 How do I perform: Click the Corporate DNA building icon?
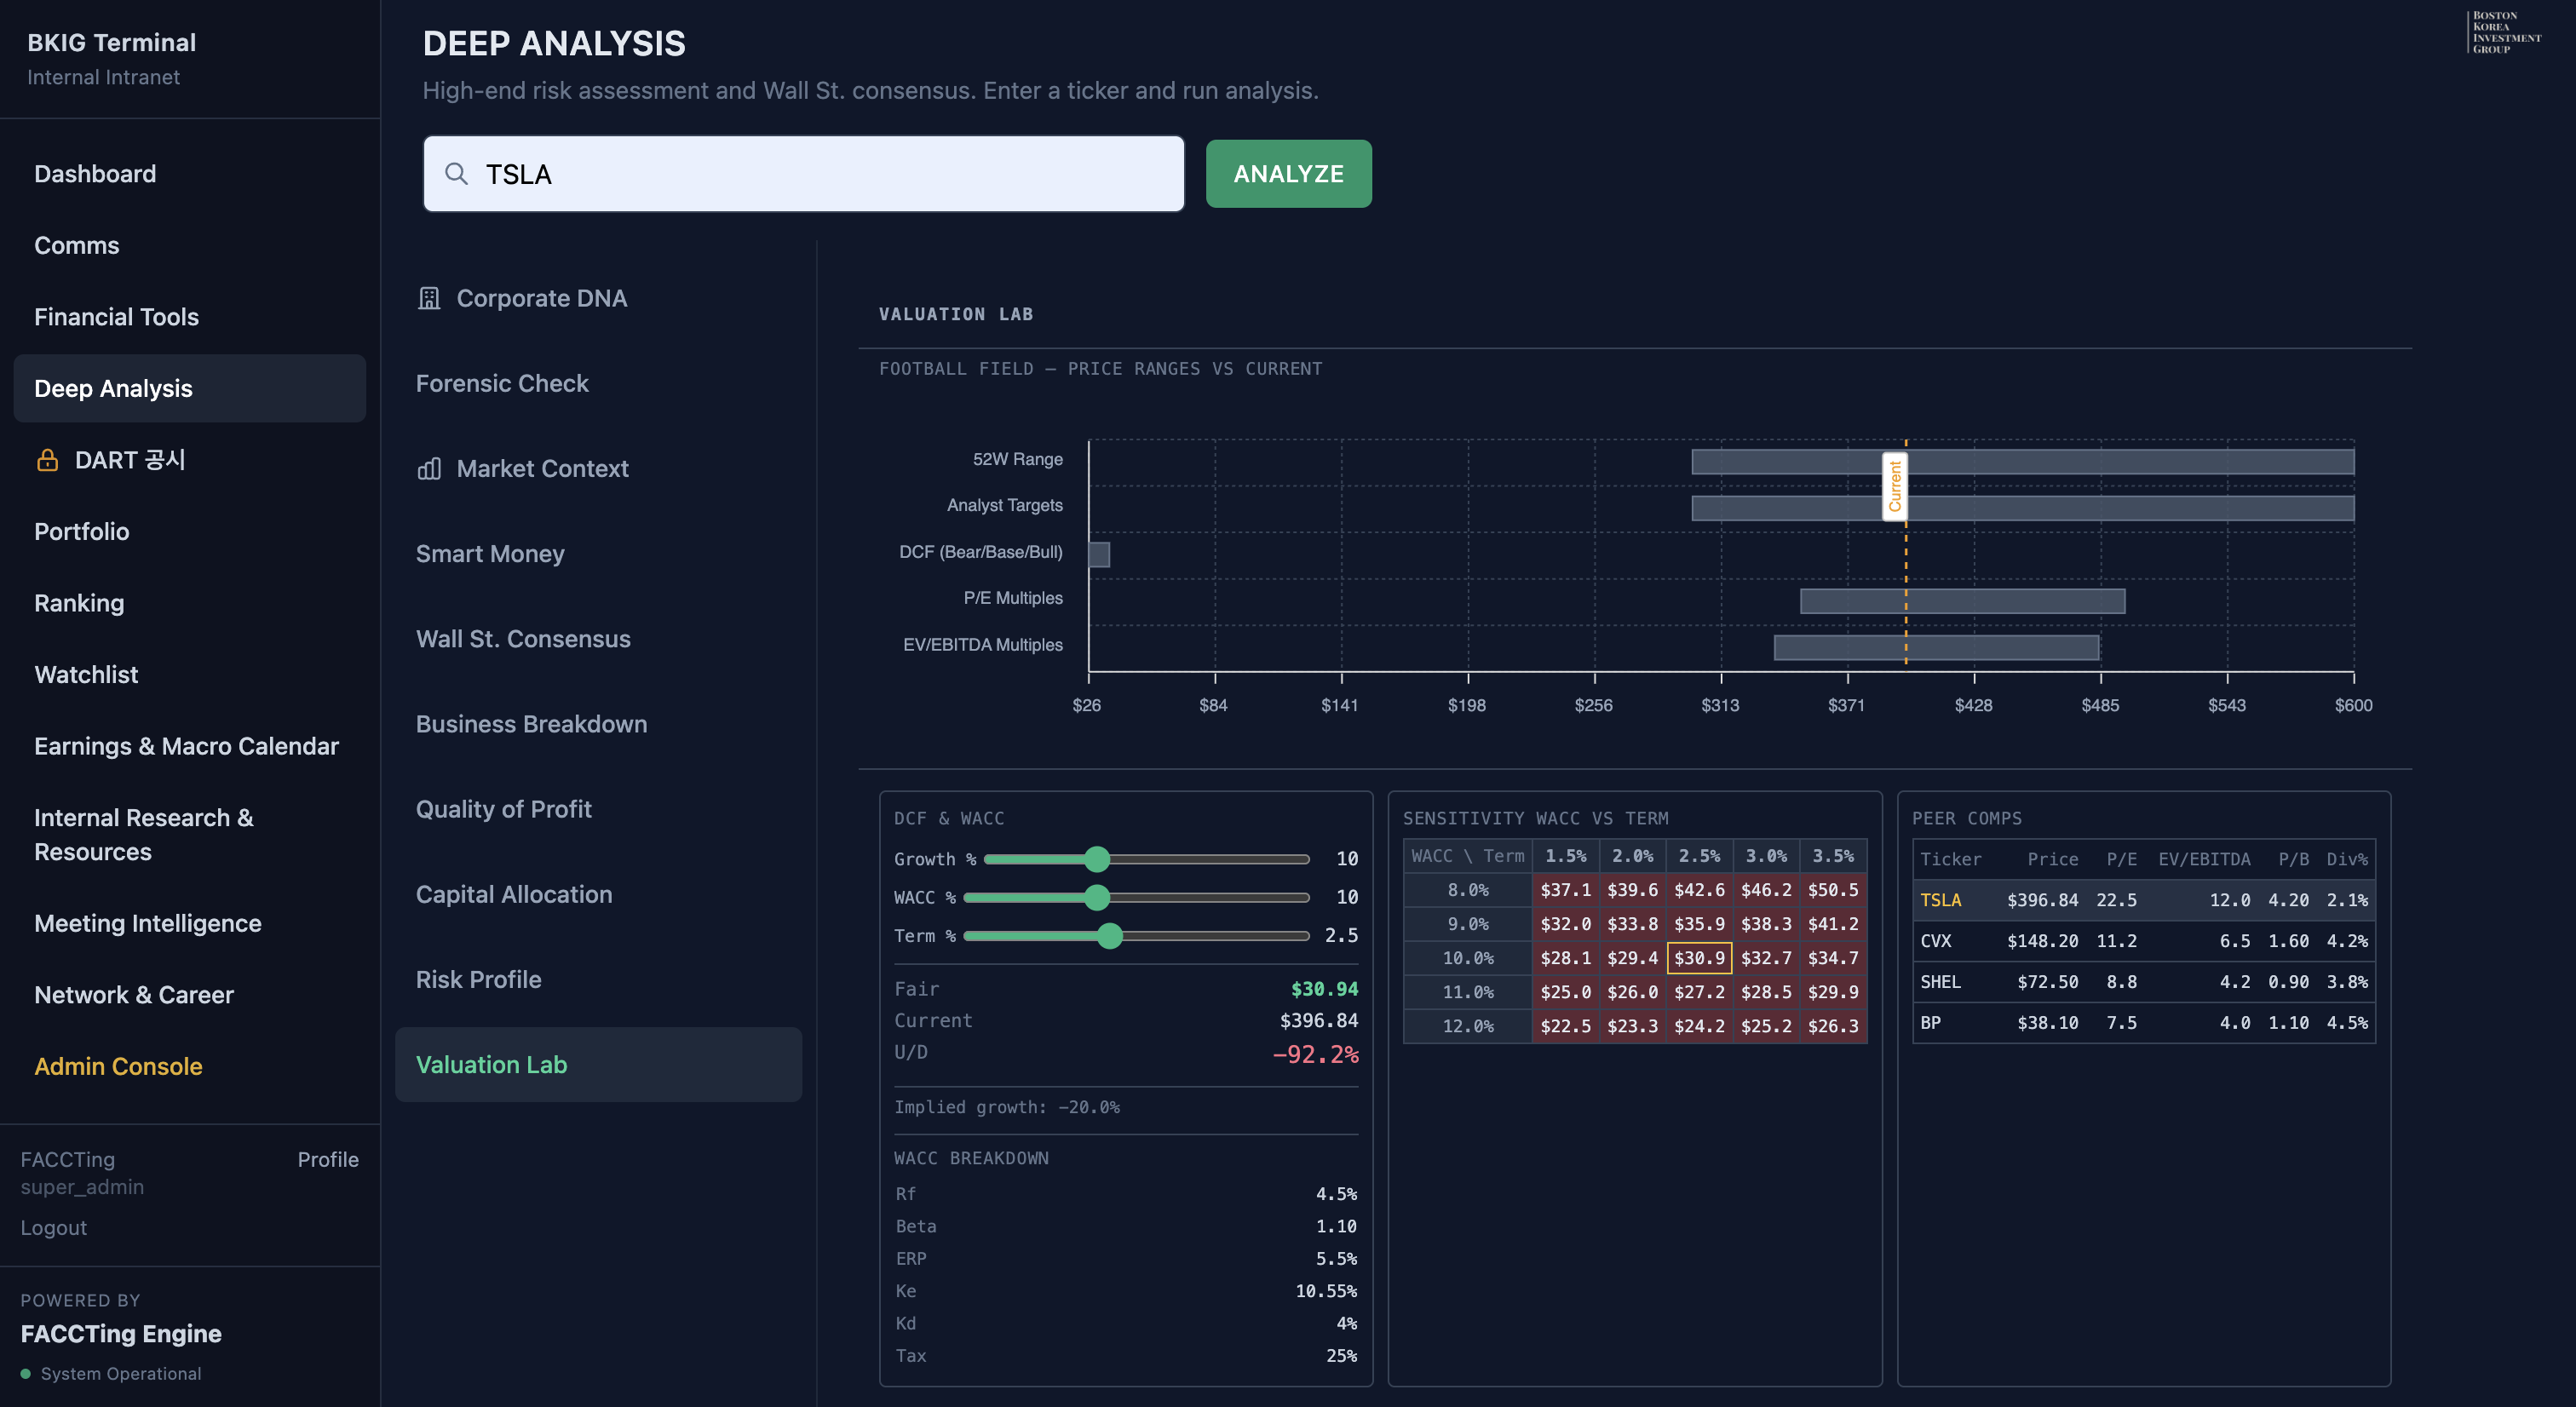click(429, 298)
